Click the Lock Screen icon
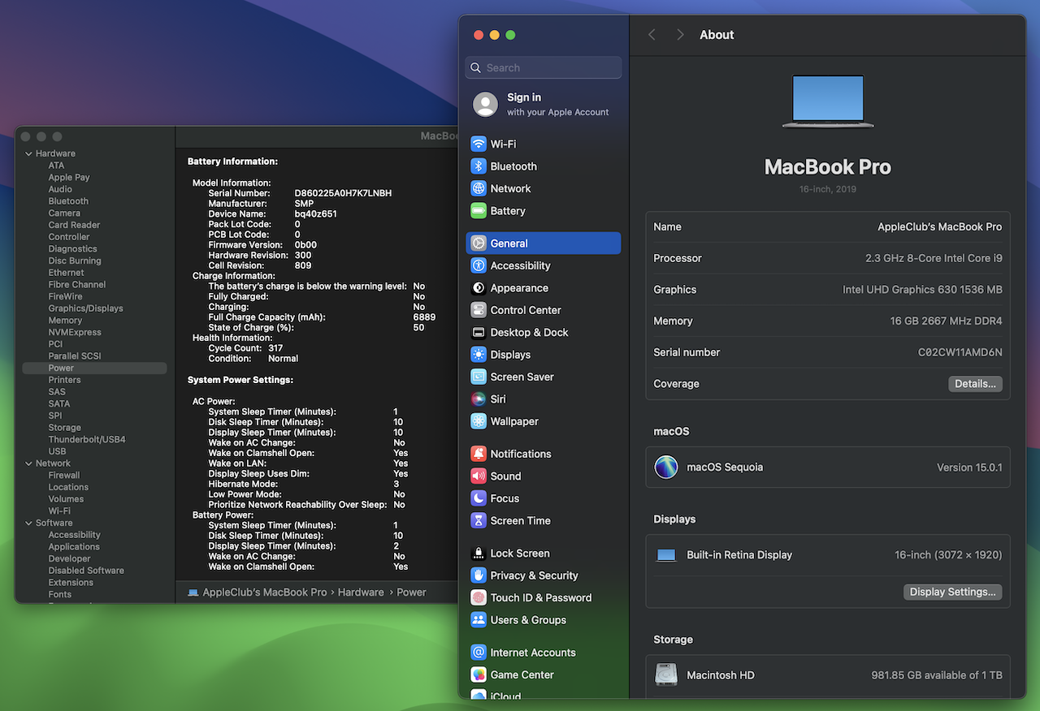1040x711 pixels. [479, 554]
